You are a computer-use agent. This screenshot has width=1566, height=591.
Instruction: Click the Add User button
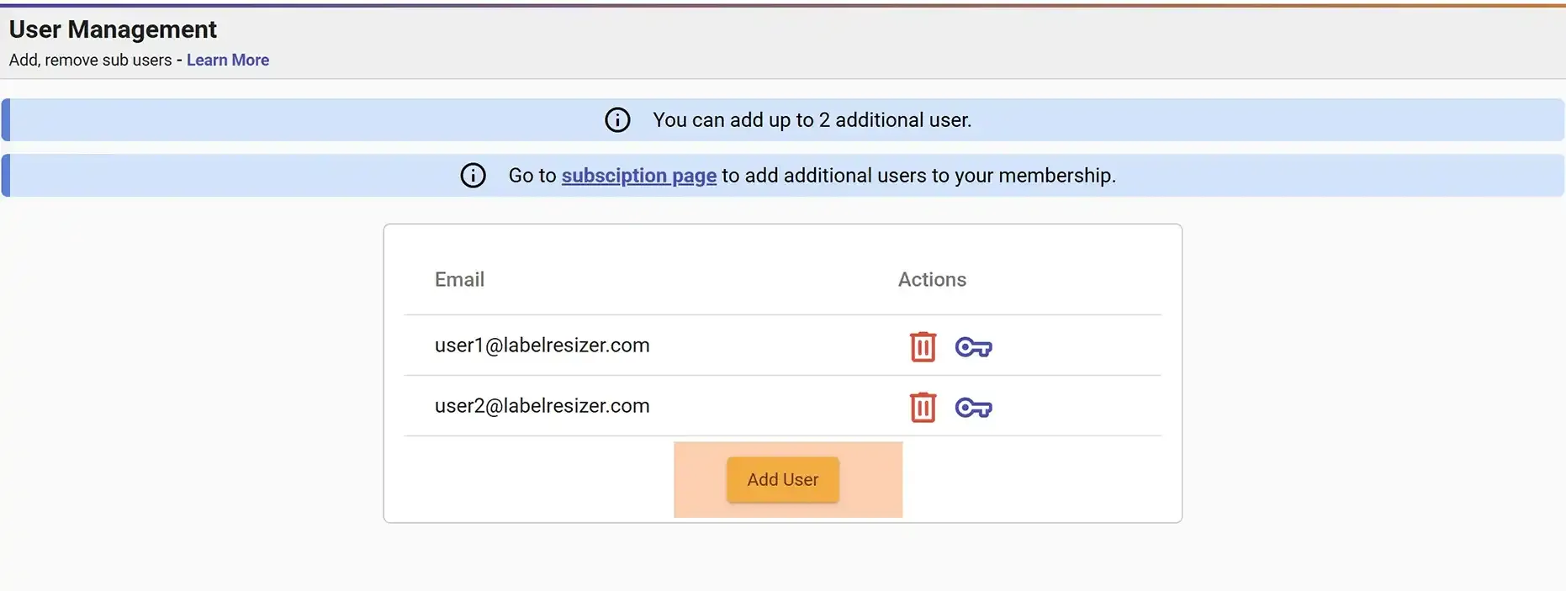click(783, 479)
